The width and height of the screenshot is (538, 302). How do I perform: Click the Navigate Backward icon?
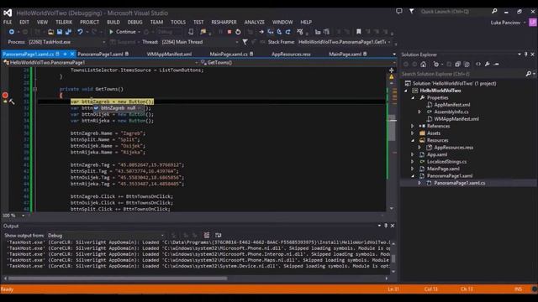12,32
